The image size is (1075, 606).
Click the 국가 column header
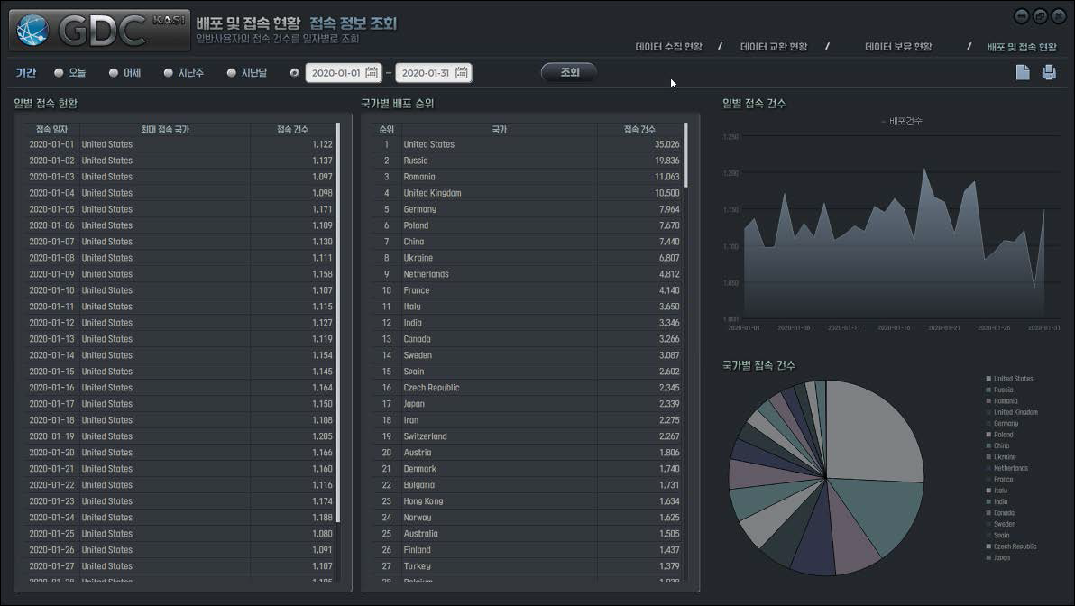(x=499, y=129)
